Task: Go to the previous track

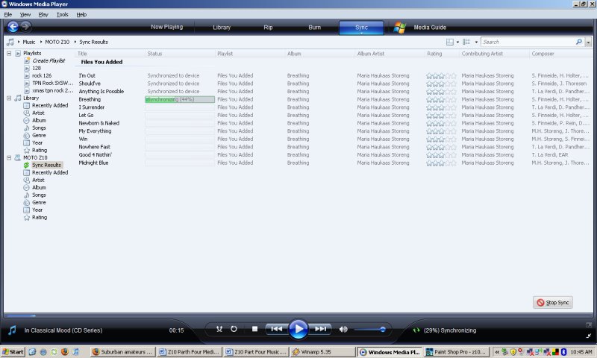Action: point(276,329)
